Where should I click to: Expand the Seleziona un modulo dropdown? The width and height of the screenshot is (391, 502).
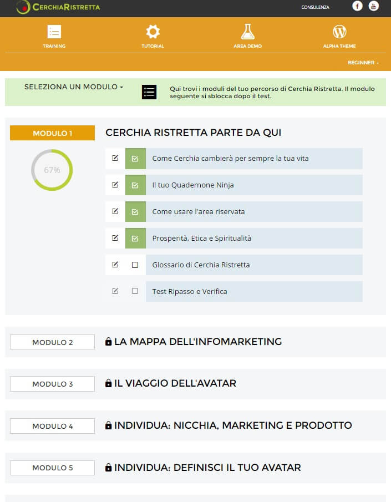point(74,87)
